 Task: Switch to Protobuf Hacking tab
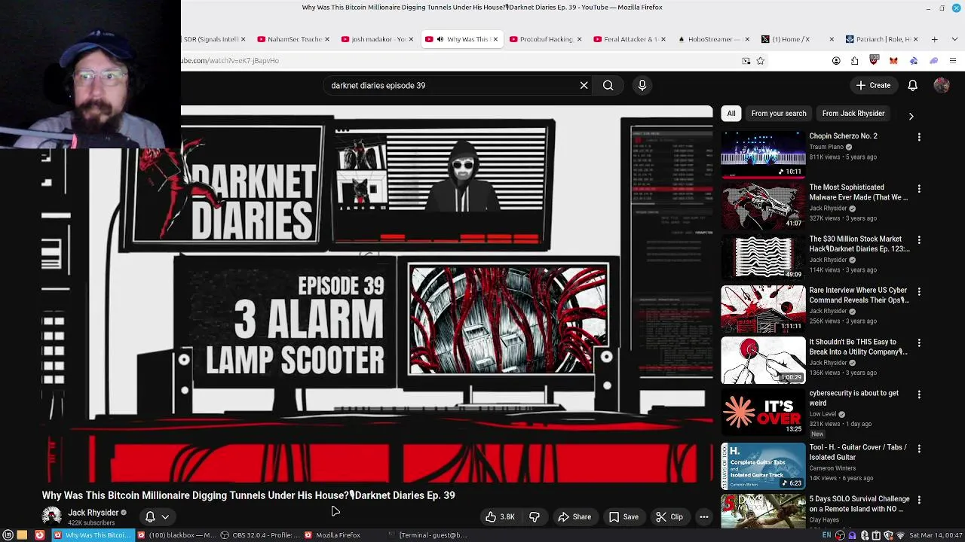(542, 39)
